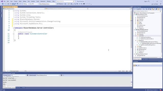Viewport: 163px width, 91px height.
Task: Select WeatherForecastController.cs in Solution Explorer
Action: [x=147, y=39]
